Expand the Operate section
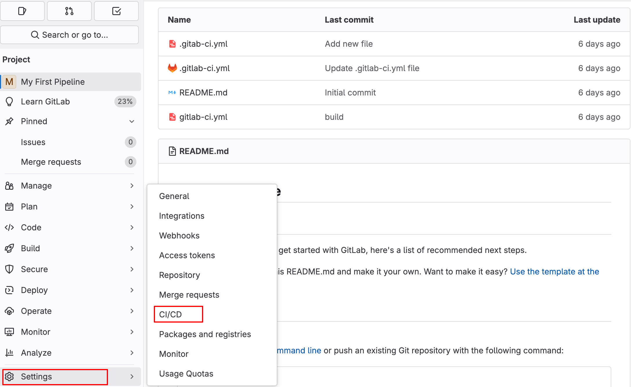The height and width of the screenshot is (387, 631). pos(132,311)
